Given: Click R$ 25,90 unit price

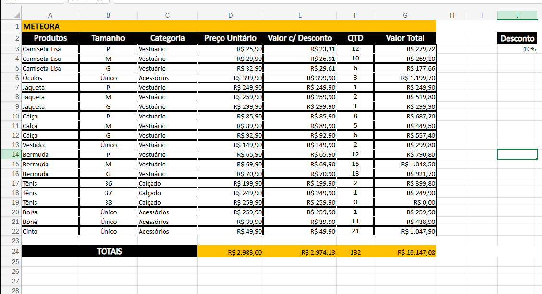Looking at the screenshot, I should pyautogui.click(x=230, y=49).
